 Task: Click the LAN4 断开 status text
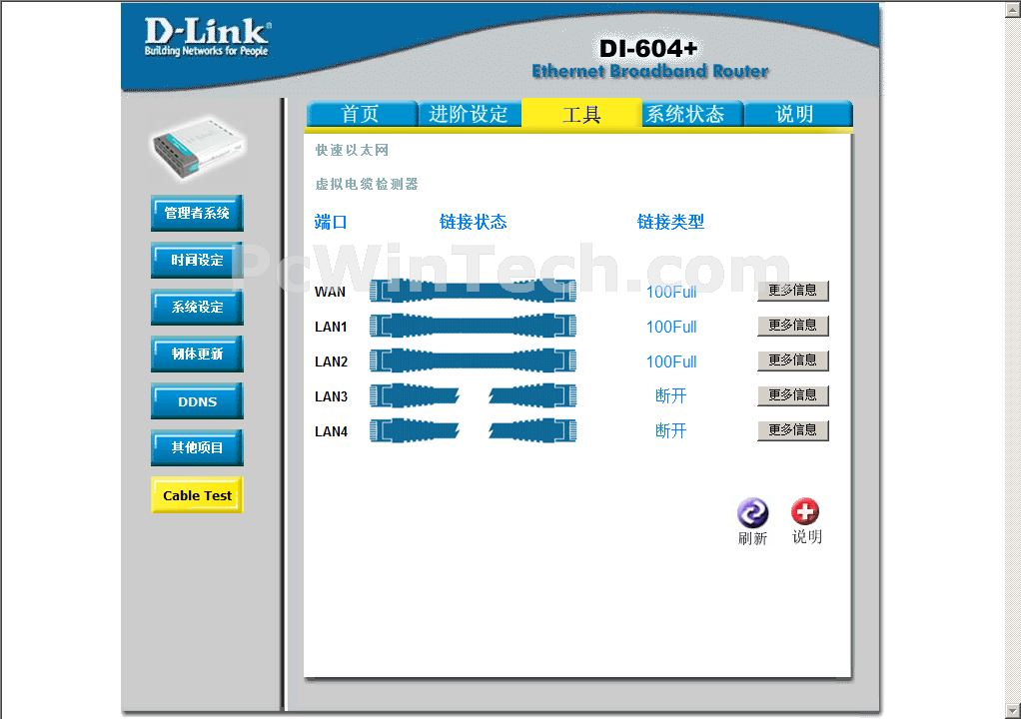670,430
